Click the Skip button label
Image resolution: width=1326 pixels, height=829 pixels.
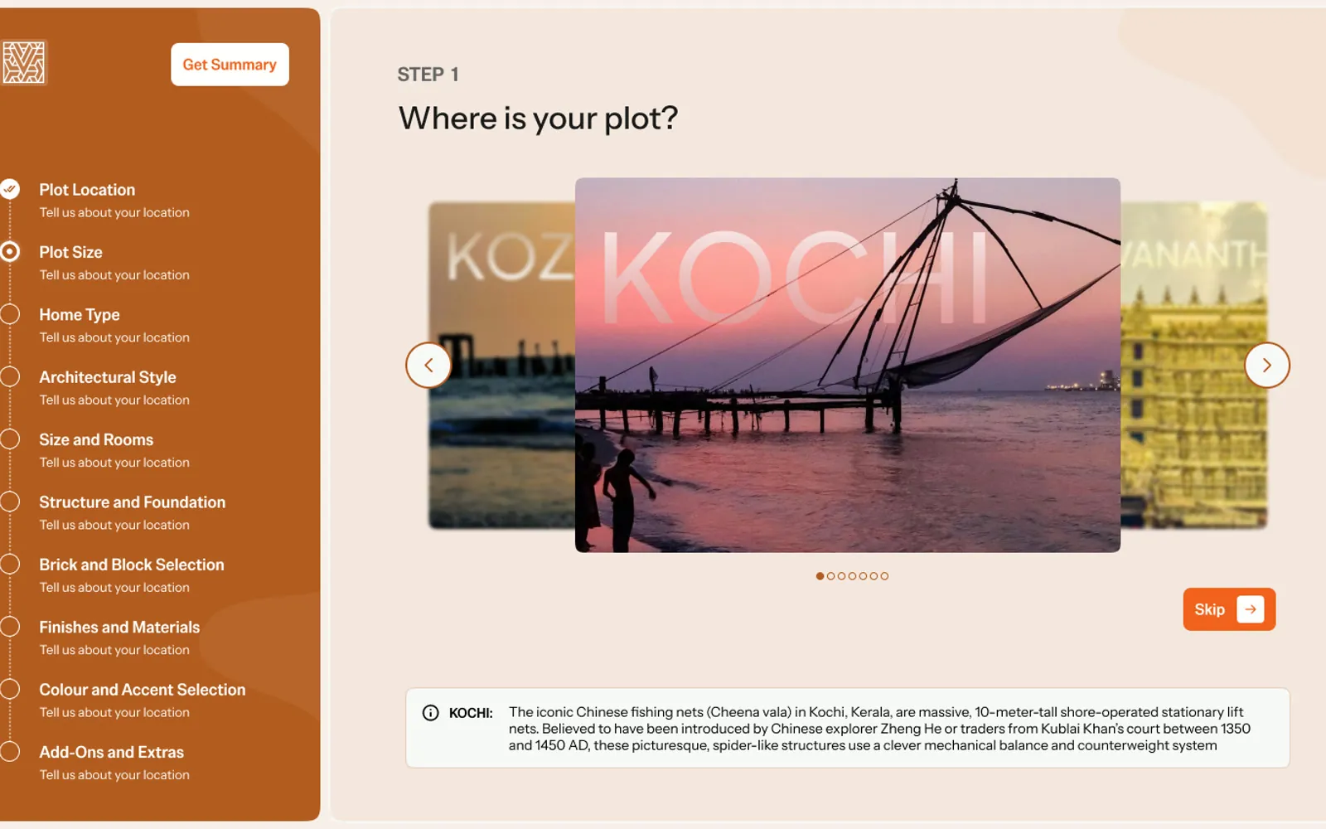(1210, 609)
